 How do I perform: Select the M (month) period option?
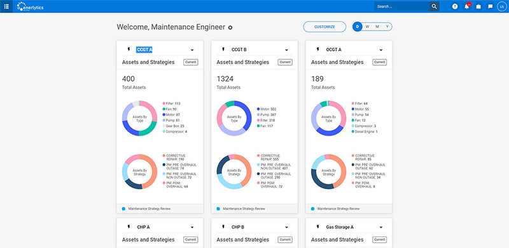pos(377,27)
